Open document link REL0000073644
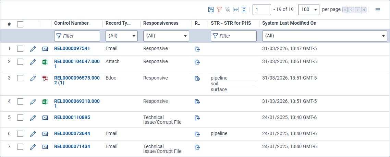 (72, 134)
